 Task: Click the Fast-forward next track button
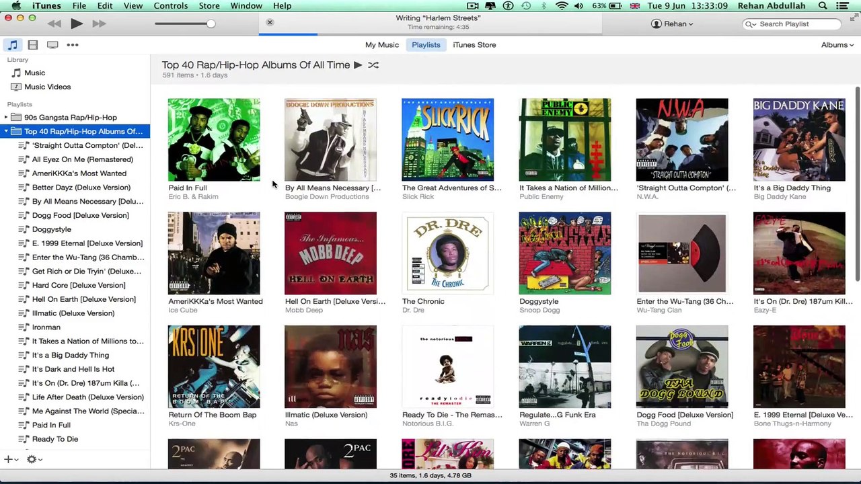point(99,24)
